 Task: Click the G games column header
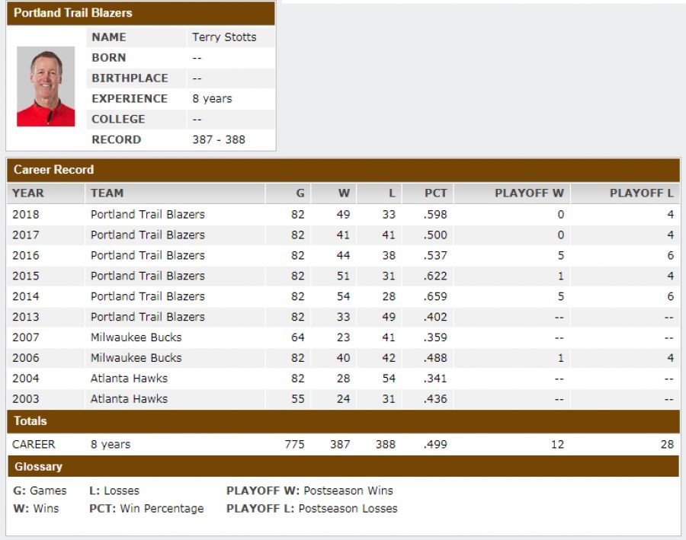(x=300, y=193)
